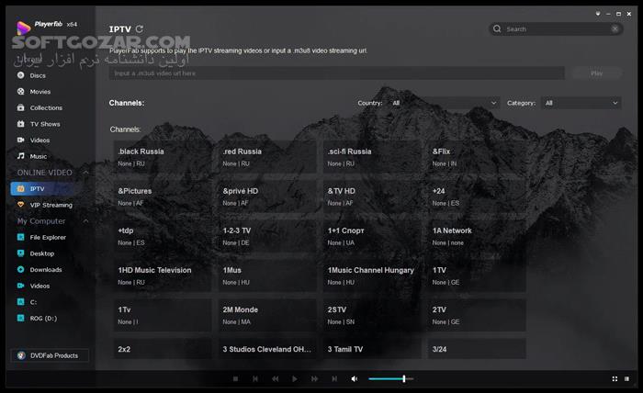Open the Collections menu item label
The width and height of the screenshot is (643, 393).
(46, 107)
